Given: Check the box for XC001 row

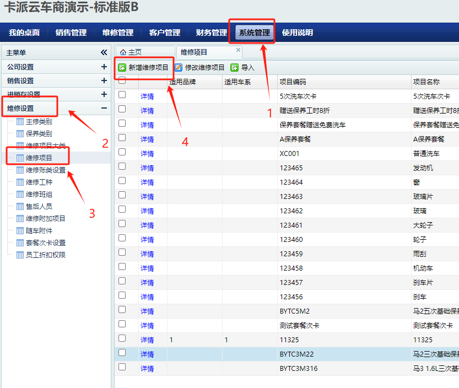Looking at the screenshot, I should pos(122,152).
